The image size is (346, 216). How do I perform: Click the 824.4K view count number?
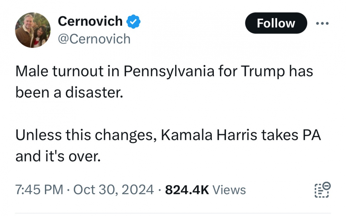(187, 190)
